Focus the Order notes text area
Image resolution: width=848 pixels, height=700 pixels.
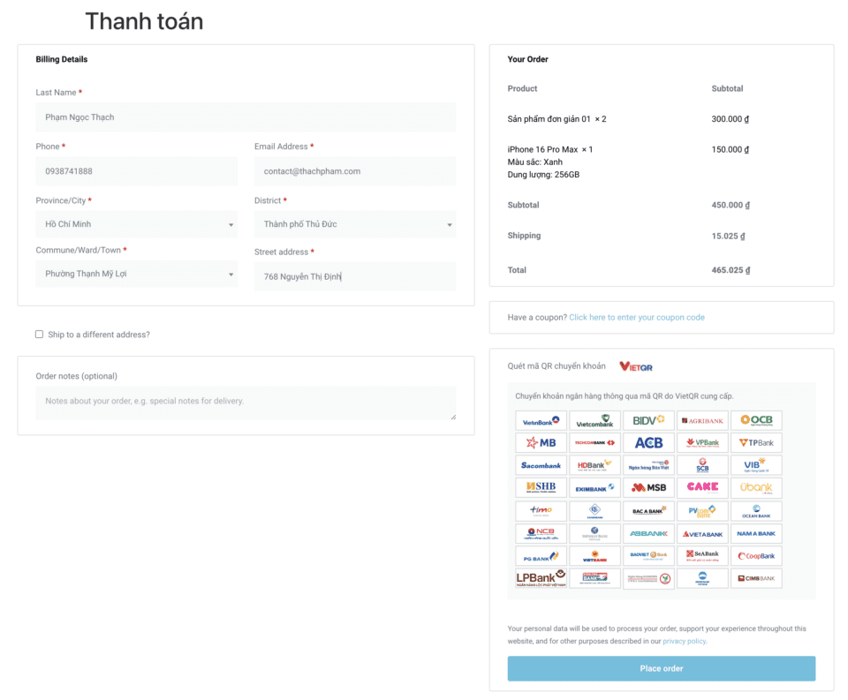tap(246, 403)
